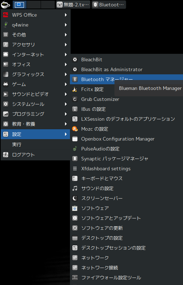
Task: Expand the インターネット submenu arrow
Action: pyautogui.click(x=66, y=55)
